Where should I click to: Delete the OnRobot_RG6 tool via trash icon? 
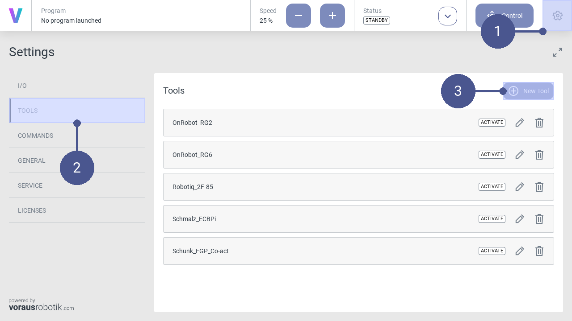[539, 155]
